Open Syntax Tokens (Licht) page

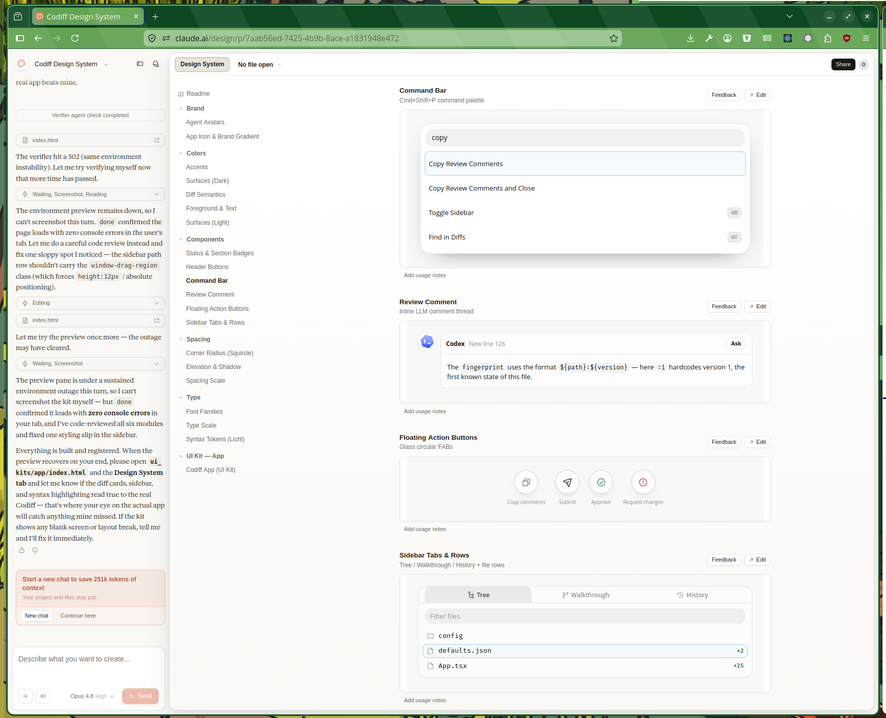(x=215, y=439)
